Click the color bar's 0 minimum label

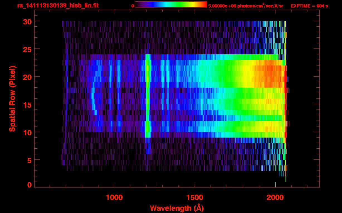coord(133,6)
